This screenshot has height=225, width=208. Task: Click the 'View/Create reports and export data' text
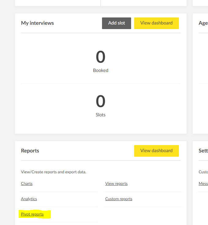click(x=54, y=172)
